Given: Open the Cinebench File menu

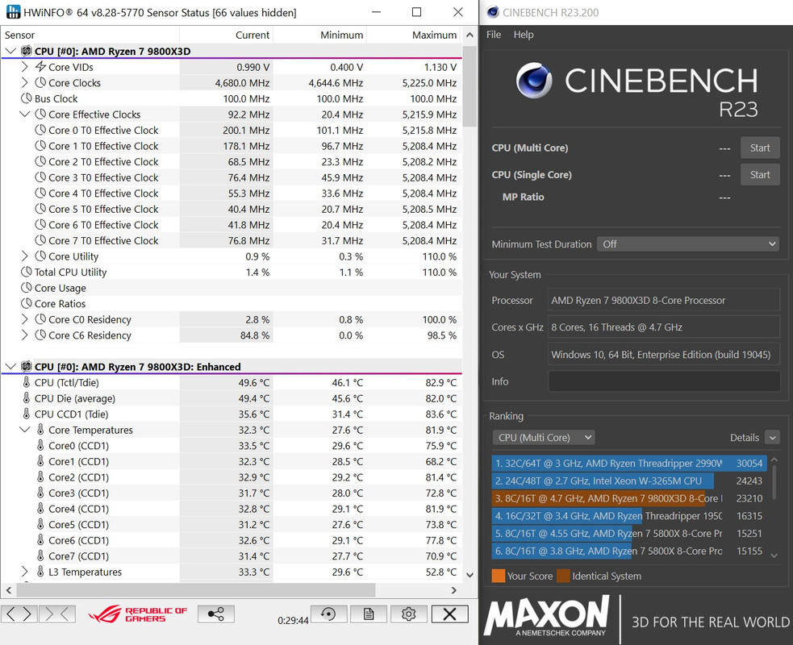Looking at the screenshot, I should 494,35.
